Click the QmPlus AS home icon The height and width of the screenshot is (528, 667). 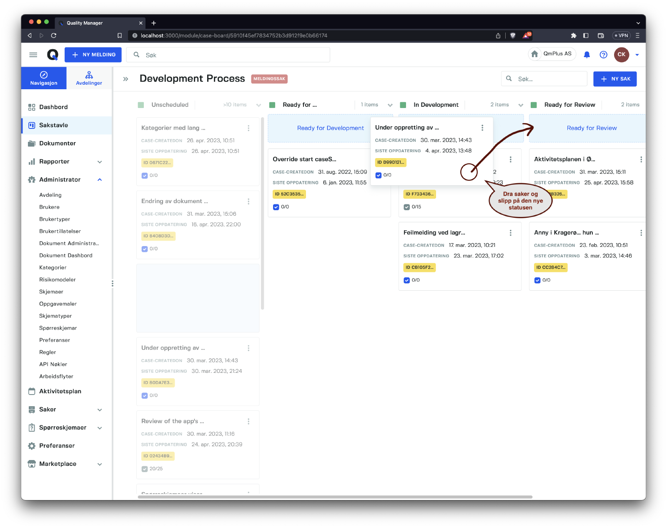534,54
